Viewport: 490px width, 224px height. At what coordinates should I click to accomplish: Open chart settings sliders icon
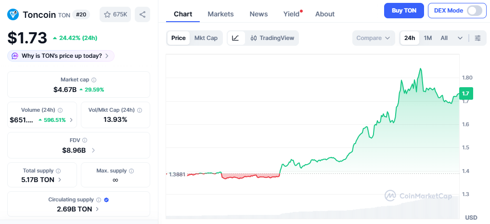[x=478, y=38]
